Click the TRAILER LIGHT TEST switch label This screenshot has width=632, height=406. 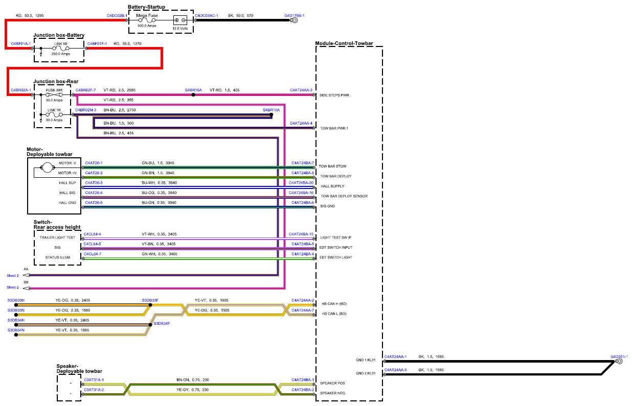click(x=57, y=237)
